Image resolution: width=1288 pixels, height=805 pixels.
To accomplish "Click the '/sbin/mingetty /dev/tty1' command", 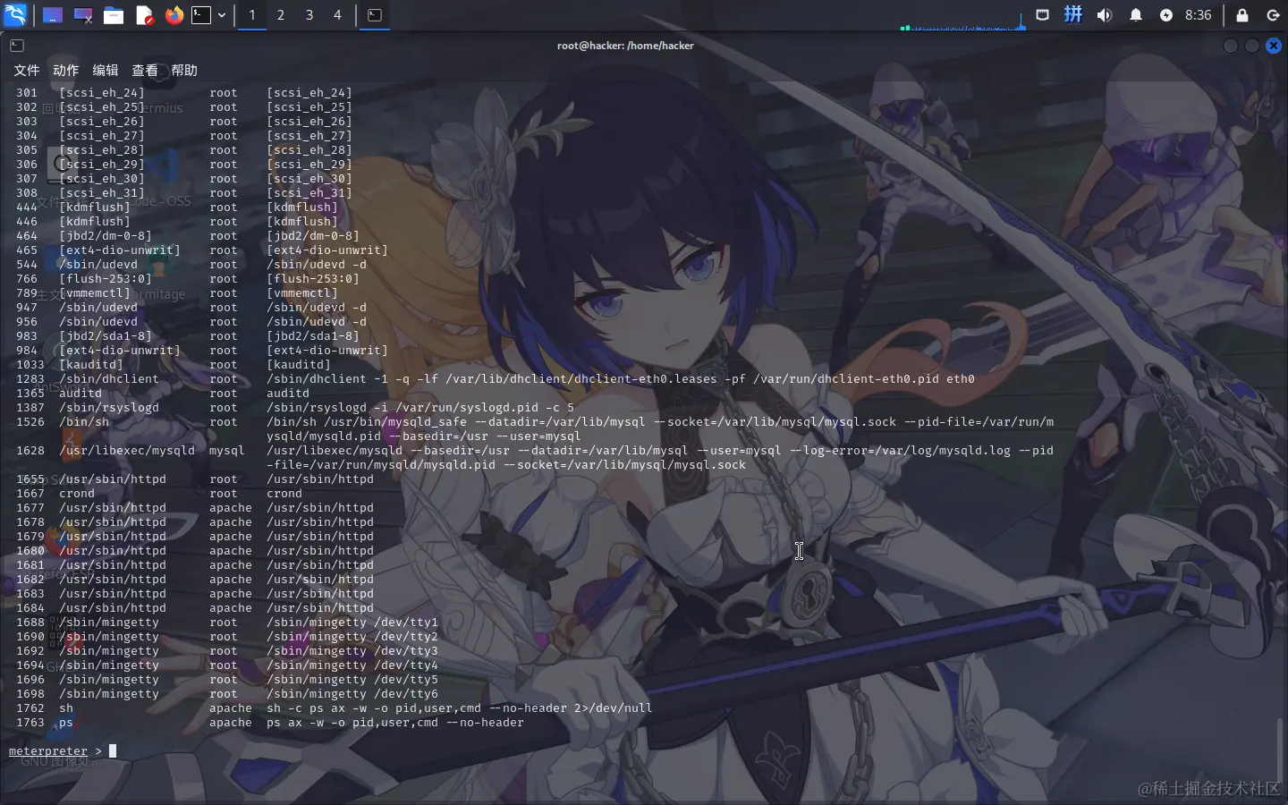I will click(x=352, y=623).
